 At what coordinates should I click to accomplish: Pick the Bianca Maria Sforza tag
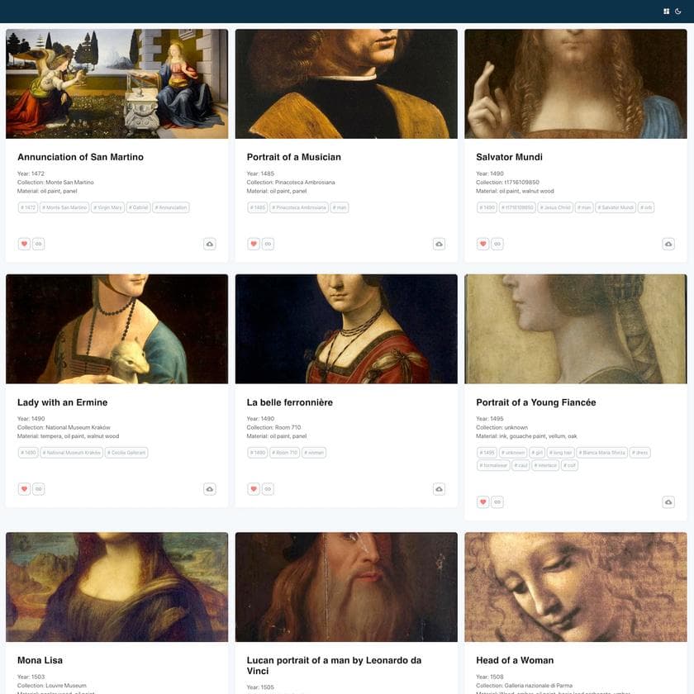[x=601, y=453]
